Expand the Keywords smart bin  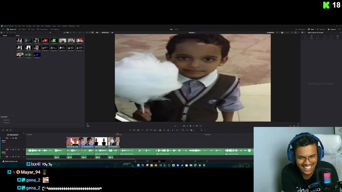[6, 120]
